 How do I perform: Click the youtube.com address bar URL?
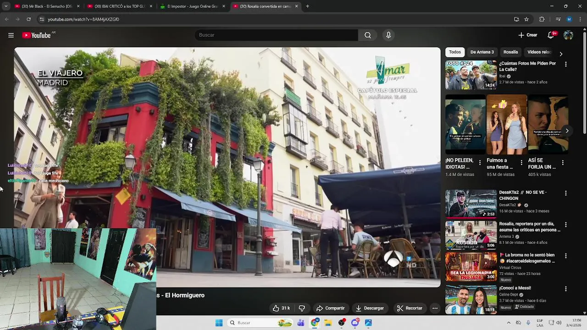click(x=83, y=19)
